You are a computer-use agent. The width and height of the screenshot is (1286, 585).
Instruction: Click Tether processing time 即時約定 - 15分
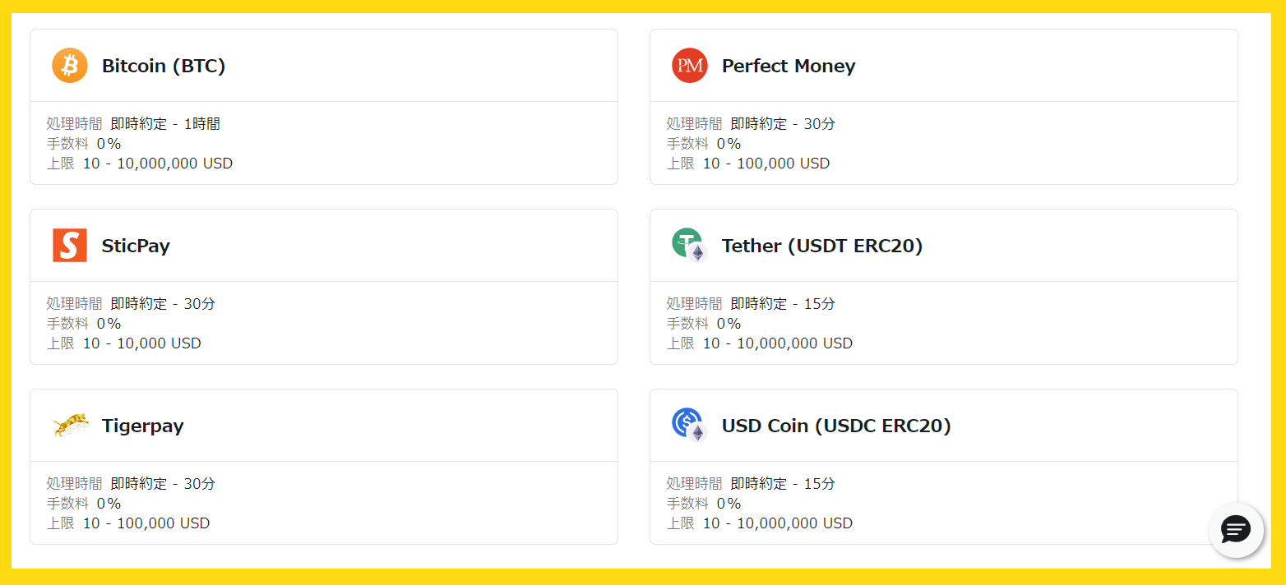pos(783,304)
